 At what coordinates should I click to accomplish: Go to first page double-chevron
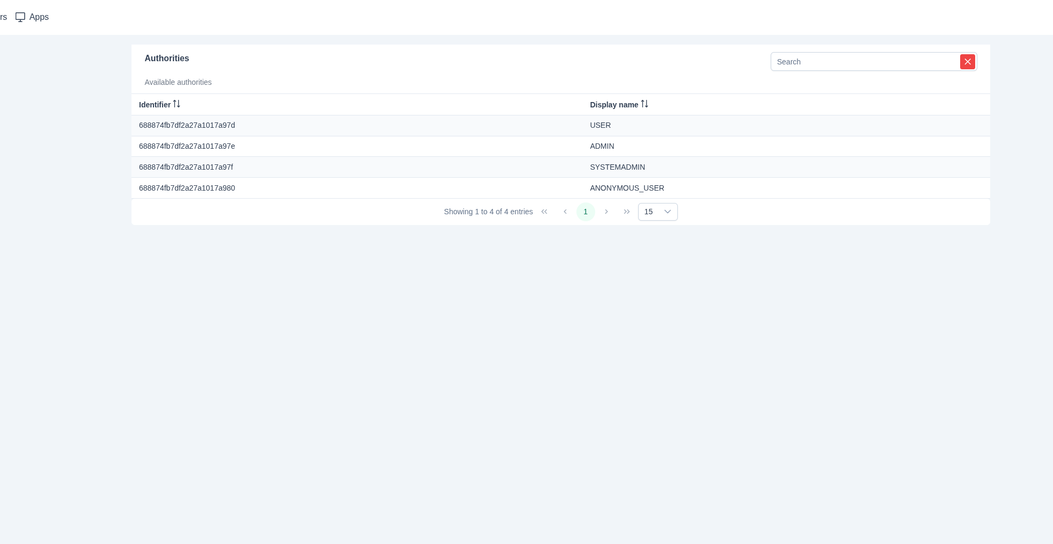544,212
